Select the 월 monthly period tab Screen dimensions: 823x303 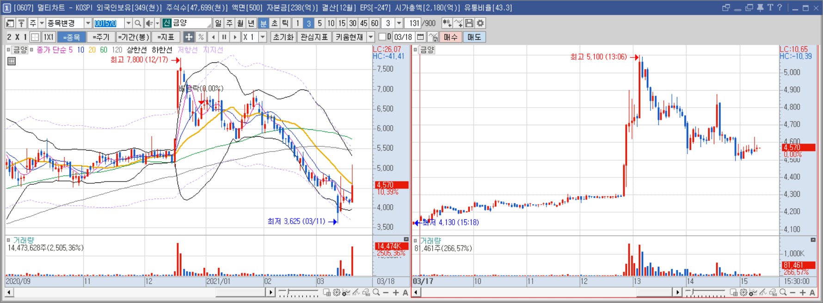240,23
